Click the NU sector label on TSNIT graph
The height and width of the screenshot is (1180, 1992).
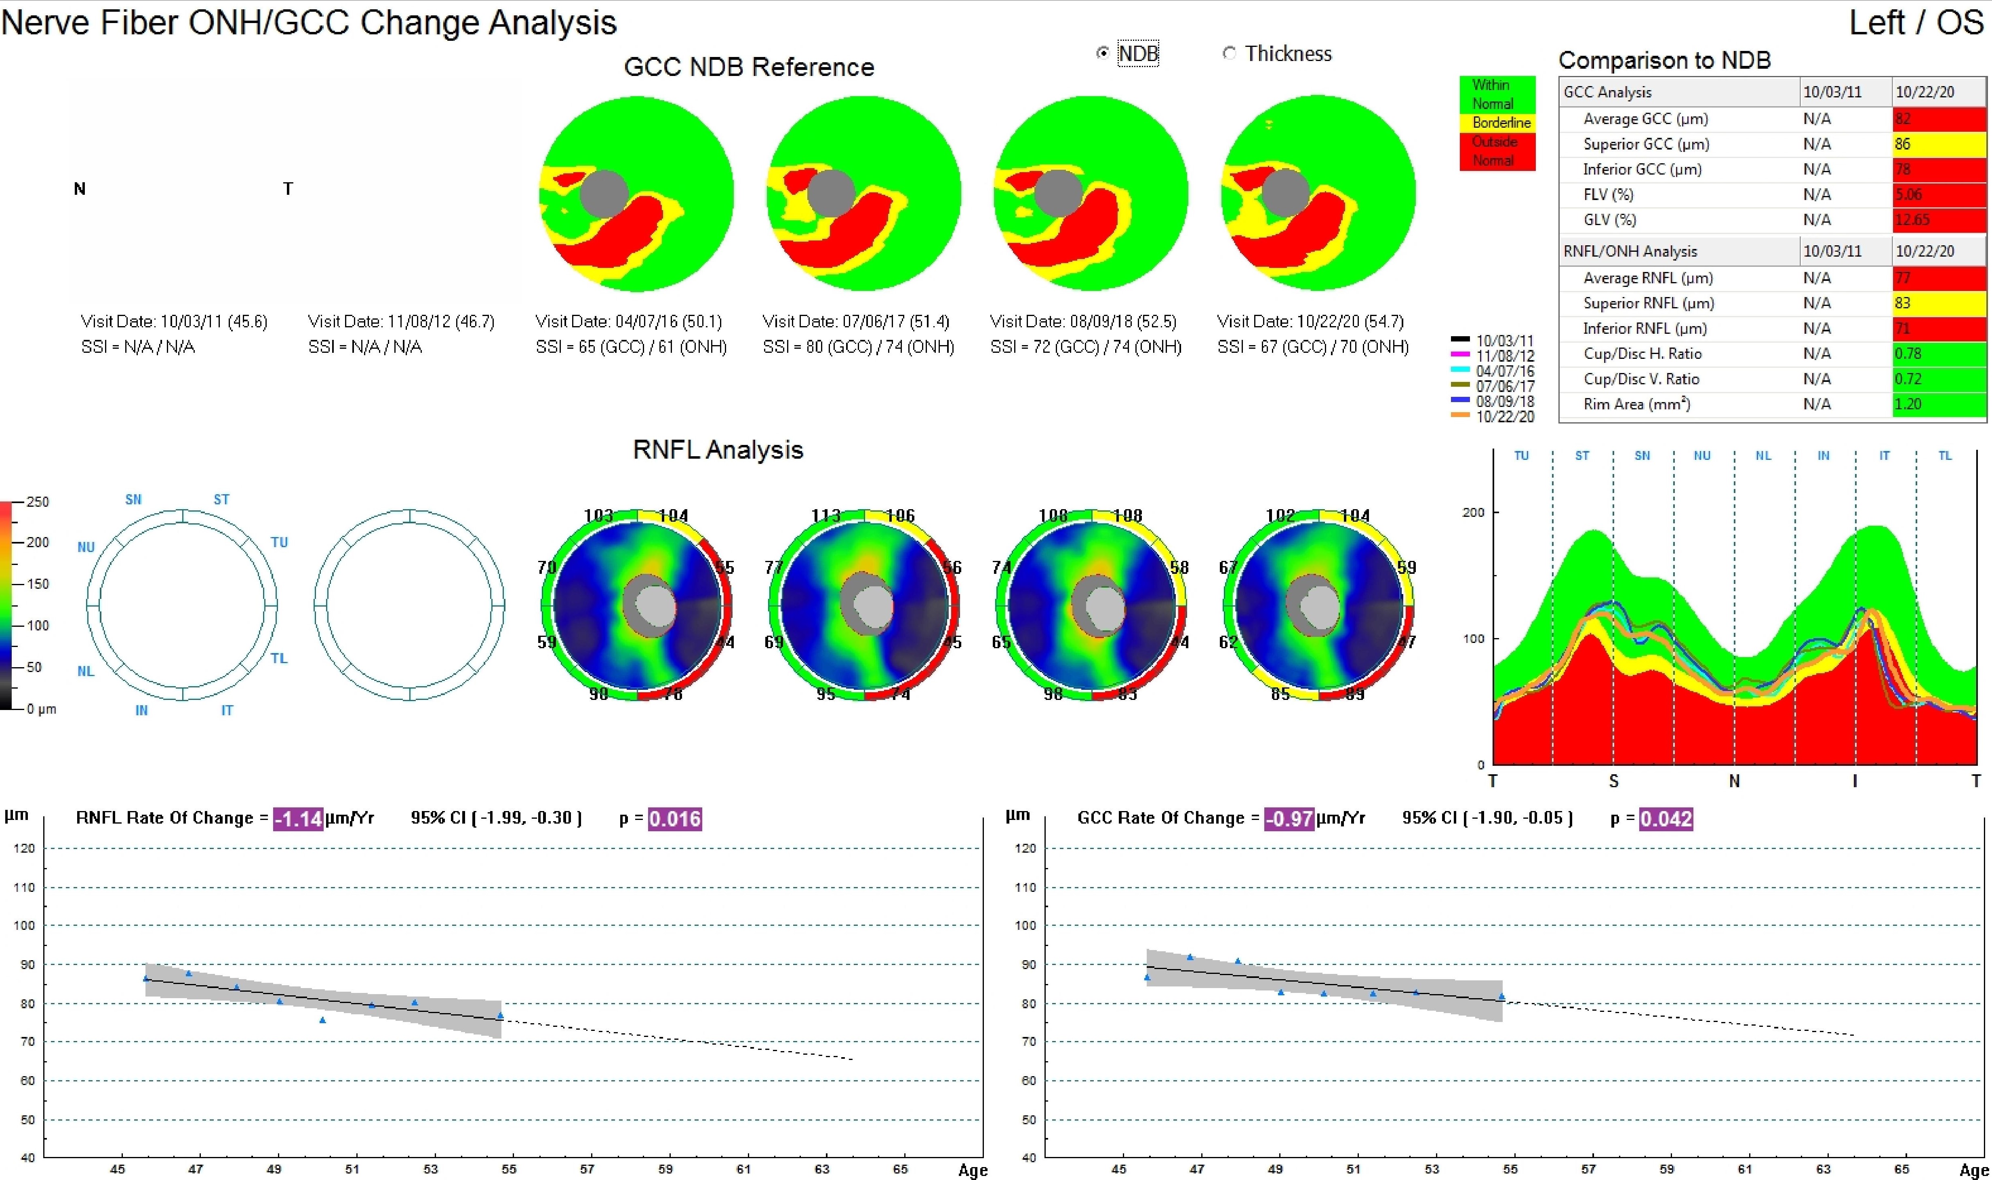(x=1702, y=455)
